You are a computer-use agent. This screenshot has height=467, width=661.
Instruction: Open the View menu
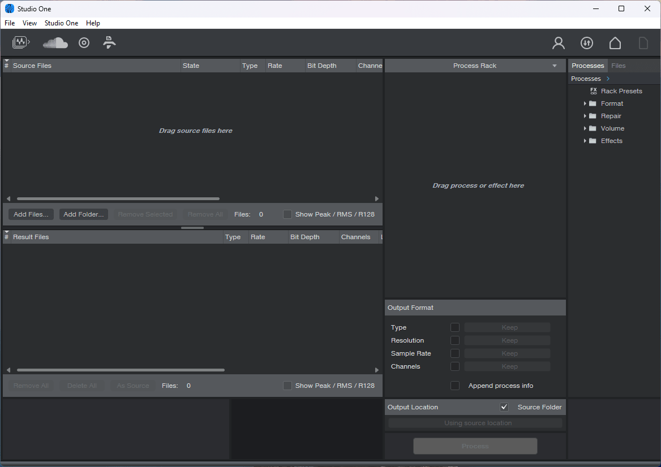(x=29, y=23)
